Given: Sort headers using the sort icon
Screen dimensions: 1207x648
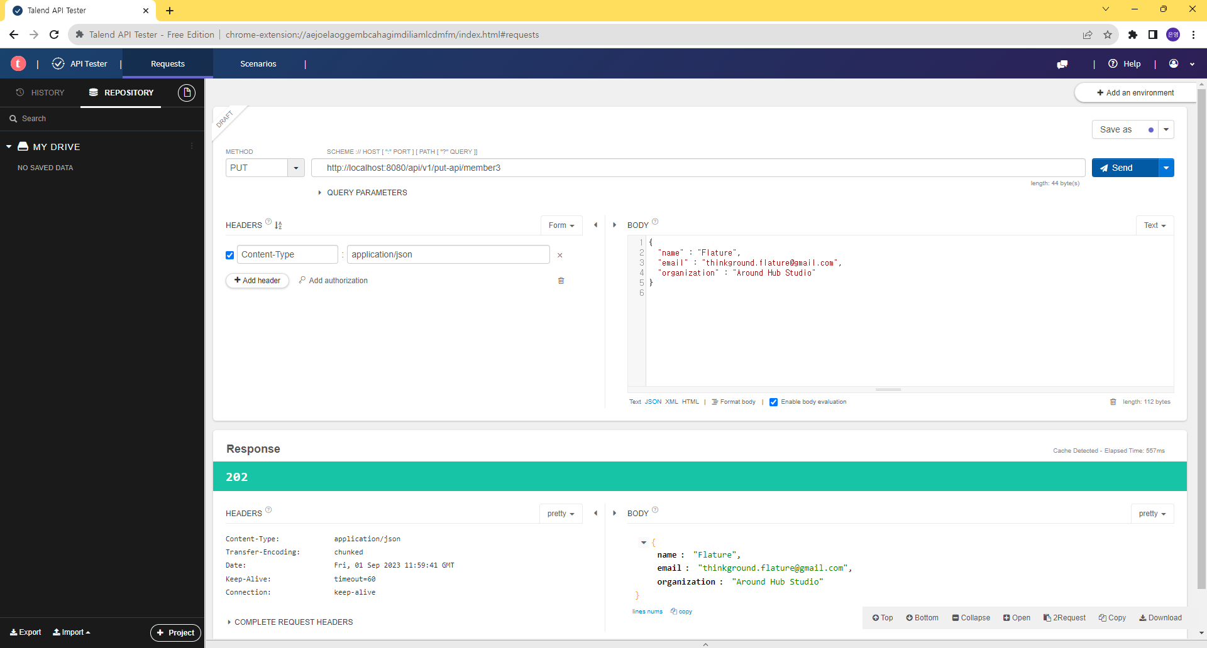Looking at the screenshot, I should 278,225.
